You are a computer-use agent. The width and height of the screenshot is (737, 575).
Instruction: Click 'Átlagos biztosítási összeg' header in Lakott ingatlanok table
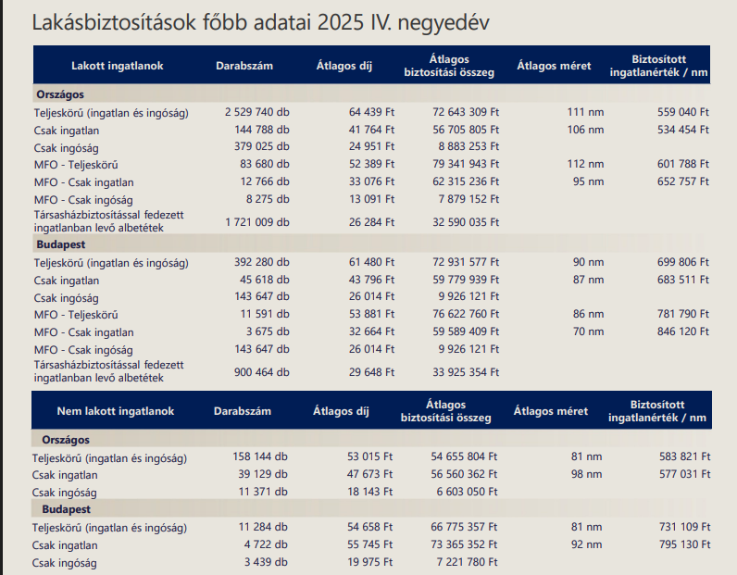click(449, 66)
